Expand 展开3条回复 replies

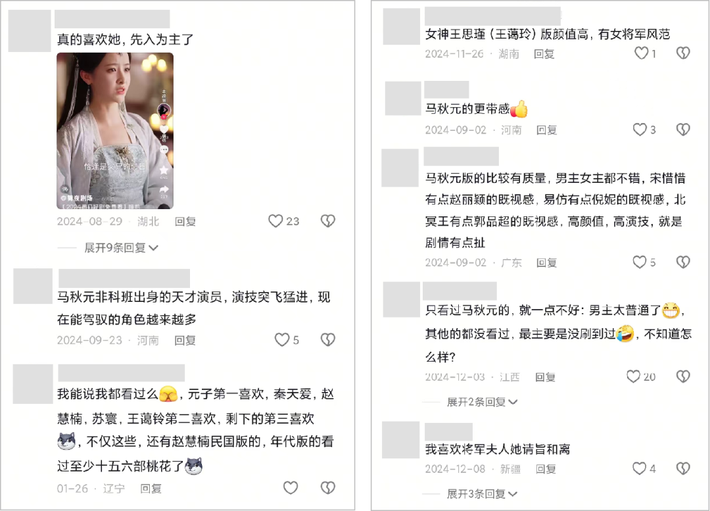tap(482, 494)
